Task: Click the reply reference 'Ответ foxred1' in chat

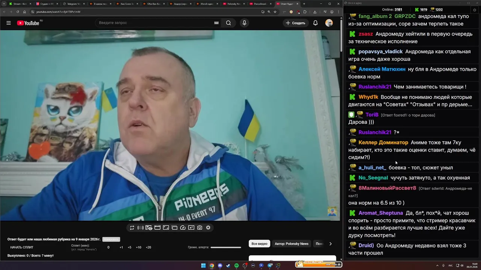Action: 408,115
